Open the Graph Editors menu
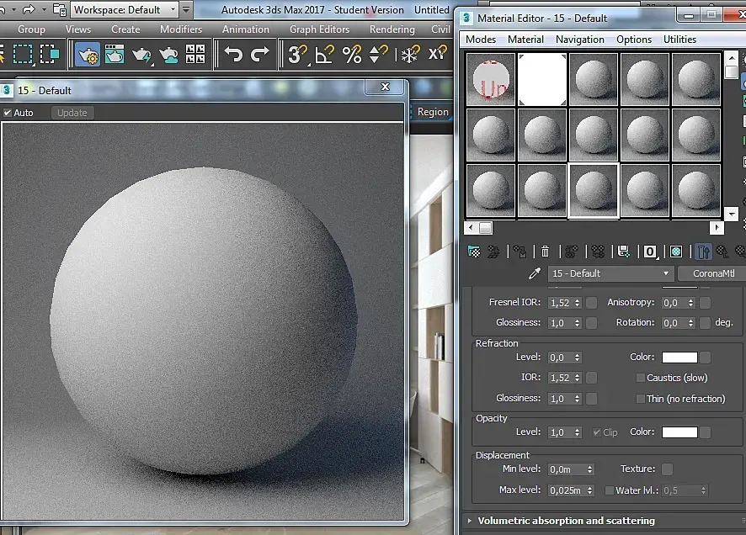 point(319,29)
